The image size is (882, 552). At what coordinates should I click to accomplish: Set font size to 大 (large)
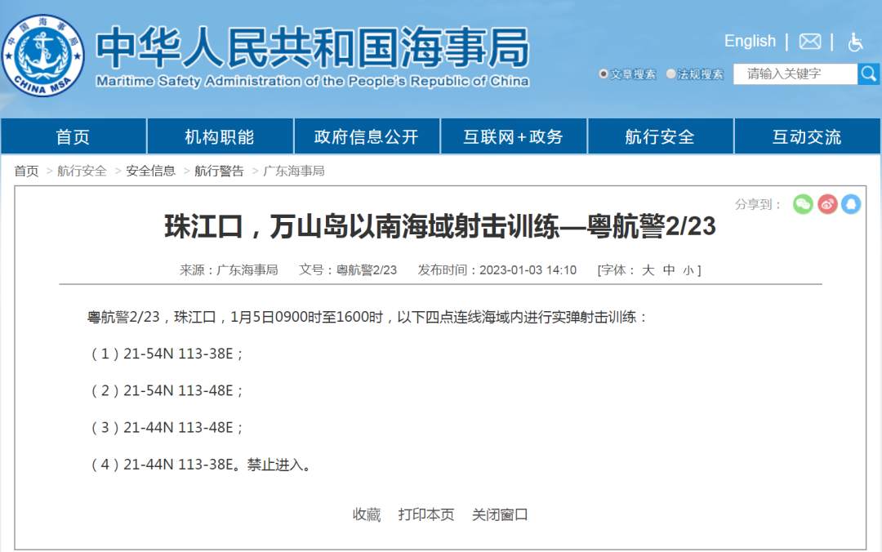click(x=648, y=270)
